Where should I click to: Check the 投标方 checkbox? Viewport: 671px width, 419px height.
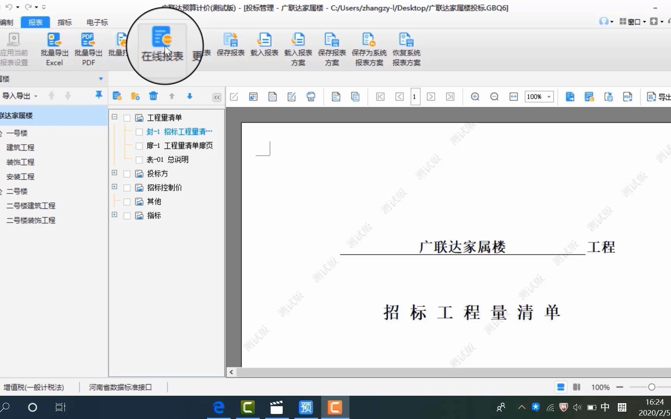[127, 174]
